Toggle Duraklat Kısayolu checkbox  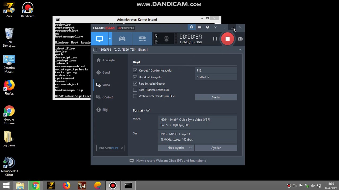click(135, 77)
